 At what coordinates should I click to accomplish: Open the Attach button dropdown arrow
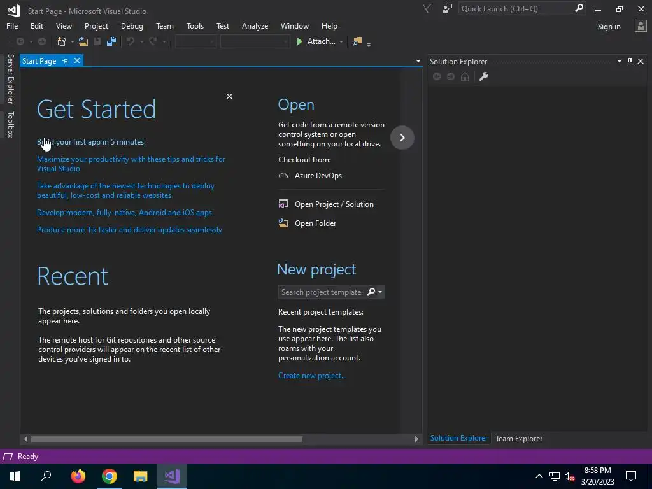click(x=341, y=41)
